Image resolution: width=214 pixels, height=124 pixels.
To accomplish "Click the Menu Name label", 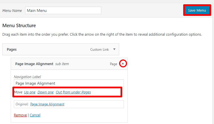I will tap(12, 11).
